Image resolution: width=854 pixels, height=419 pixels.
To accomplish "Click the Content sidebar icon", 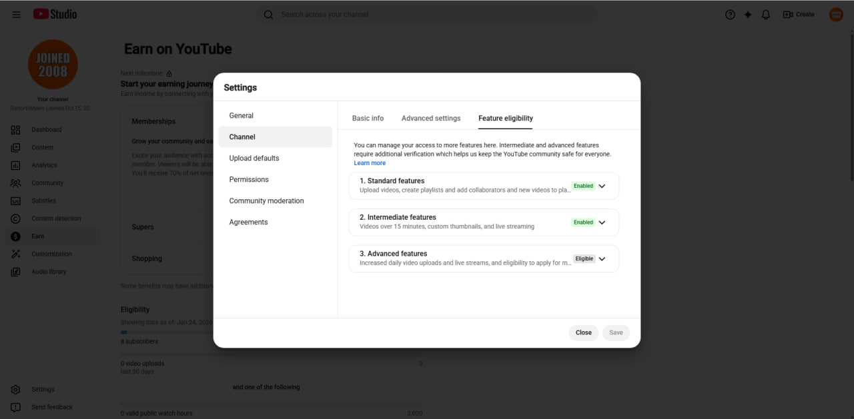I will point(16,147).
